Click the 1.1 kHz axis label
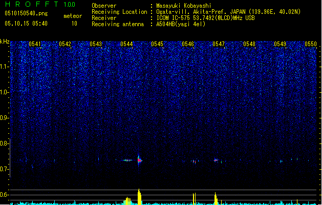The height and width of the screenshot is (205, 322). (x=4, y=67)
